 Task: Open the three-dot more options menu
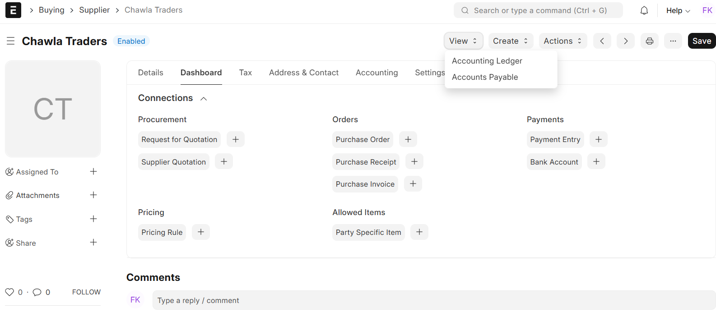pyautogui.click(x=673, y=41)
